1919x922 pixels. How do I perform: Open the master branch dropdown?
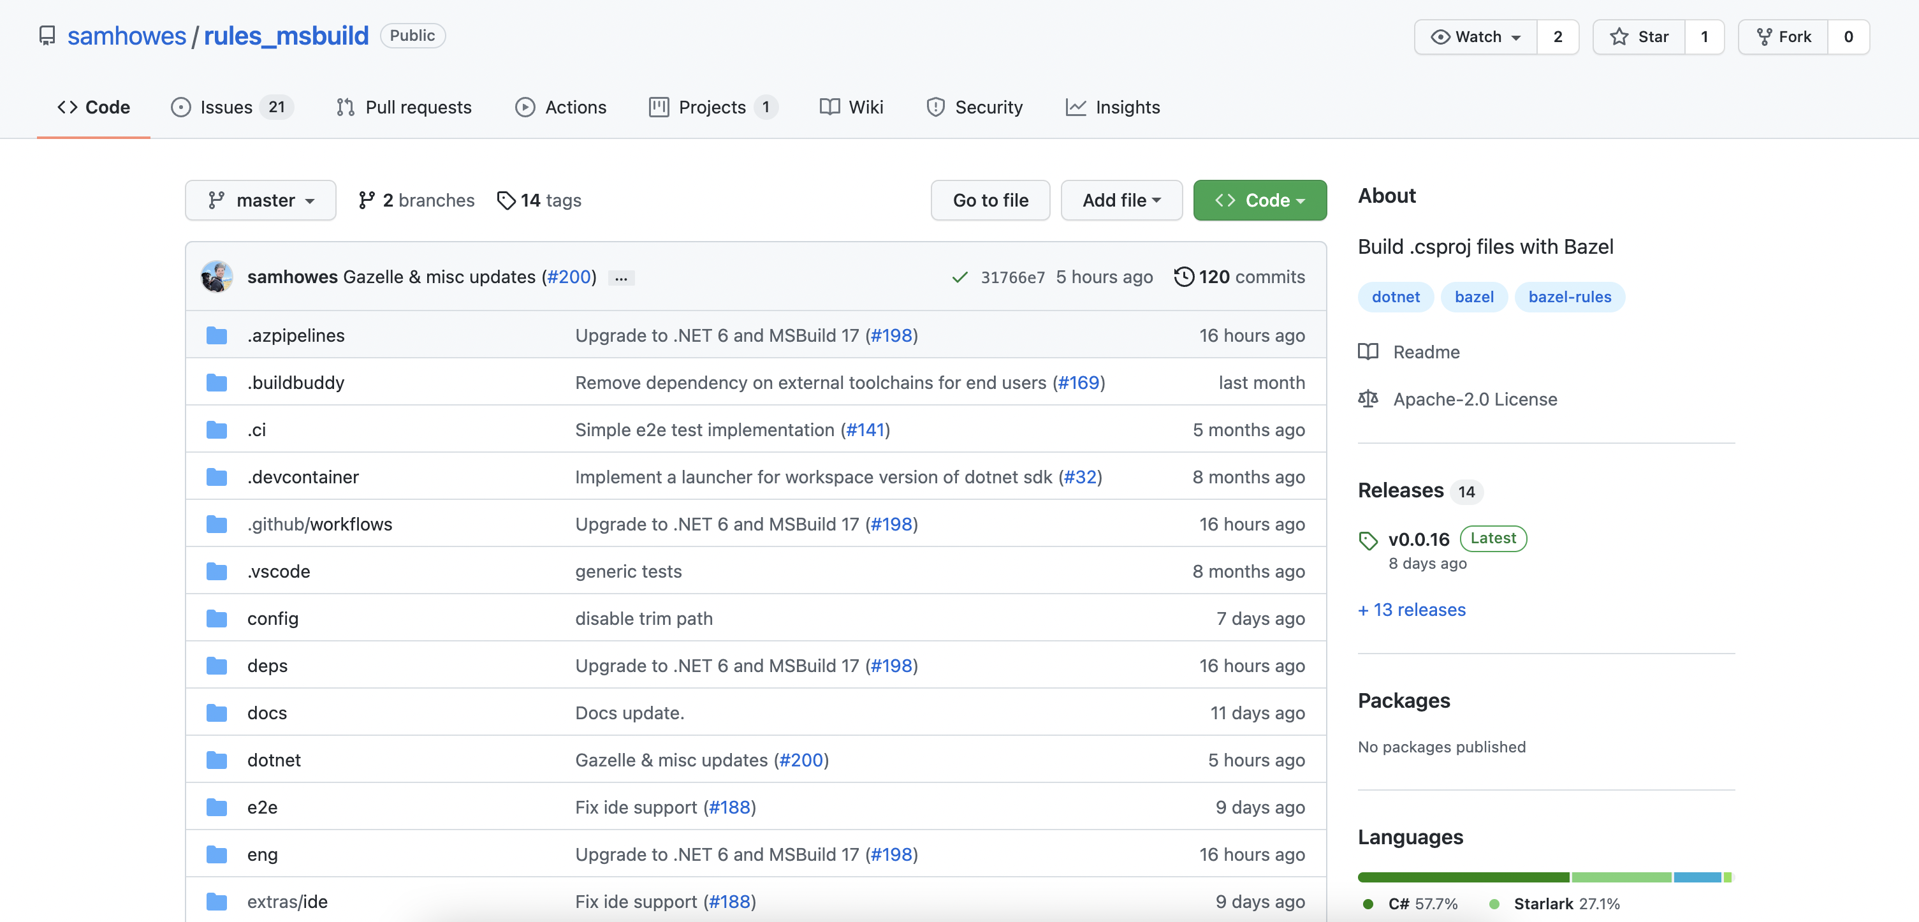click(261, 200)
